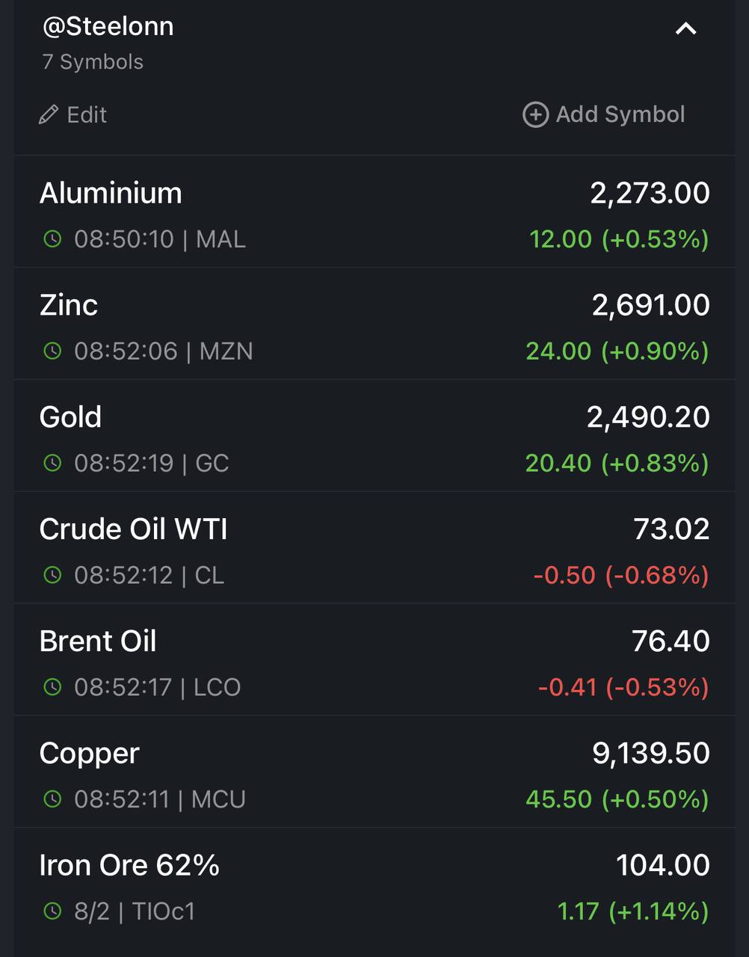Tap the Brent Oil price 76.40
This screenshot has height=957, width=749.
(671, 641)
